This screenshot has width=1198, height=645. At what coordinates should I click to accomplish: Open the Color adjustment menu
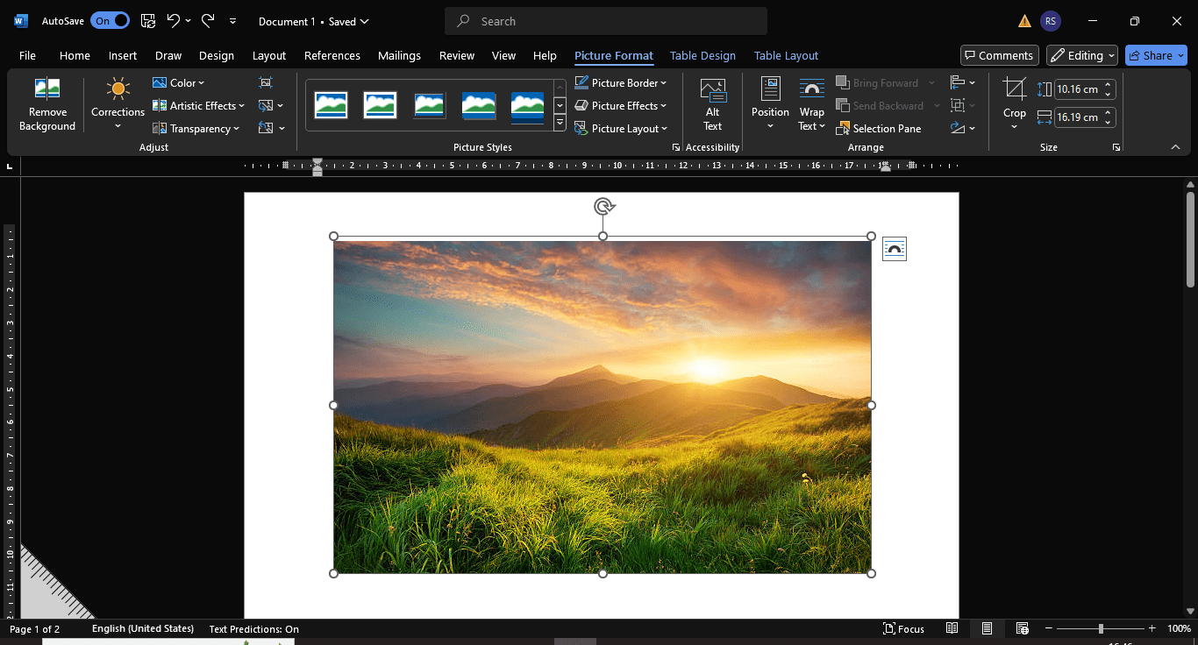click(x=178, y=82)
